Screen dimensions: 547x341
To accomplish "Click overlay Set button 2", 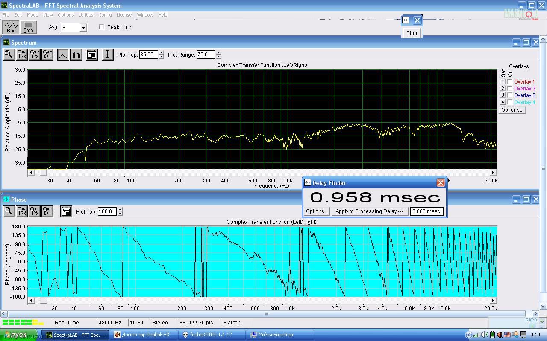I will (503, 88).
